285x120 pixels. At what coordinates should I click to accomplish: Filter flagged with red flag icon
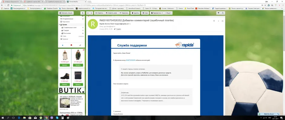71,45
